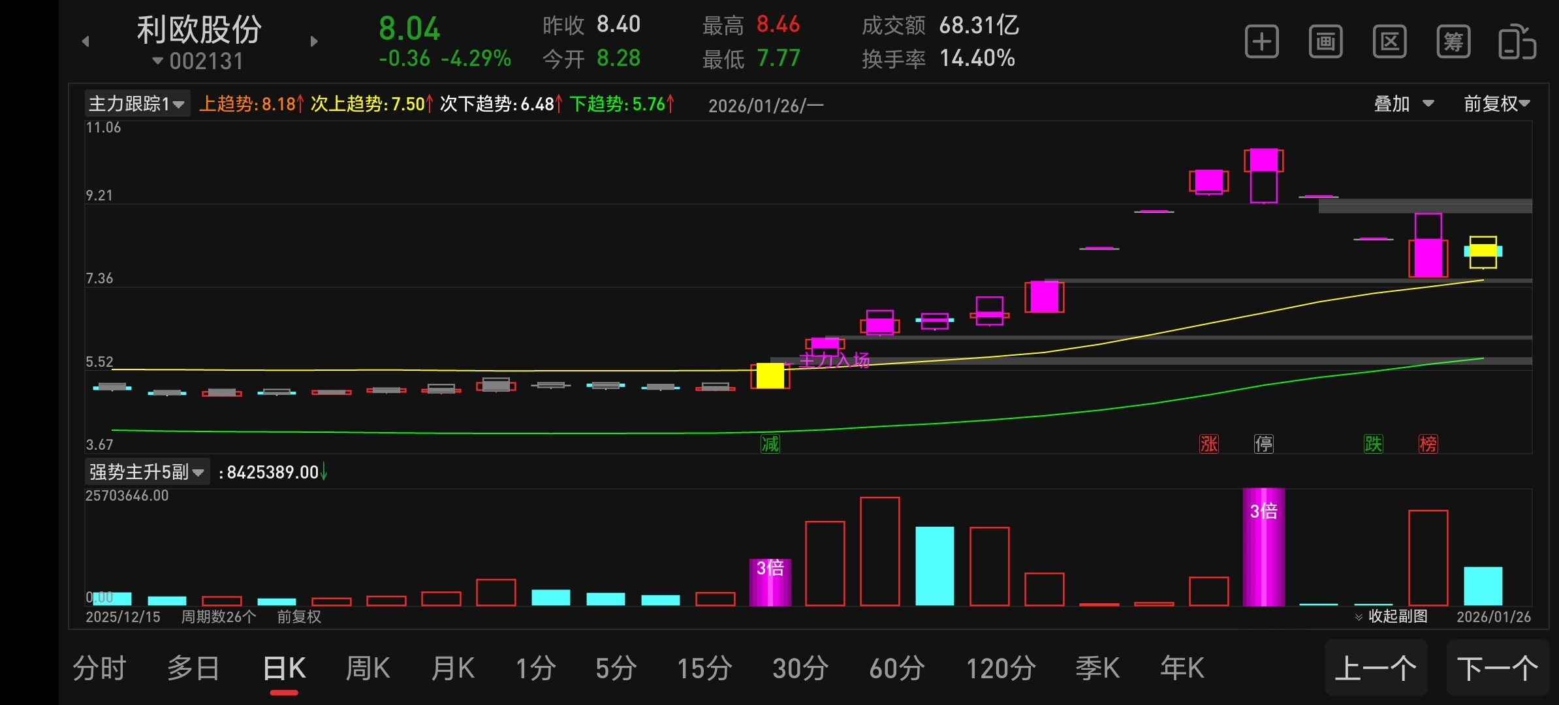The width and height of the screenshot is (1559, 705).
Task: Switch to the 分时 tab
Action: [99, 668]
